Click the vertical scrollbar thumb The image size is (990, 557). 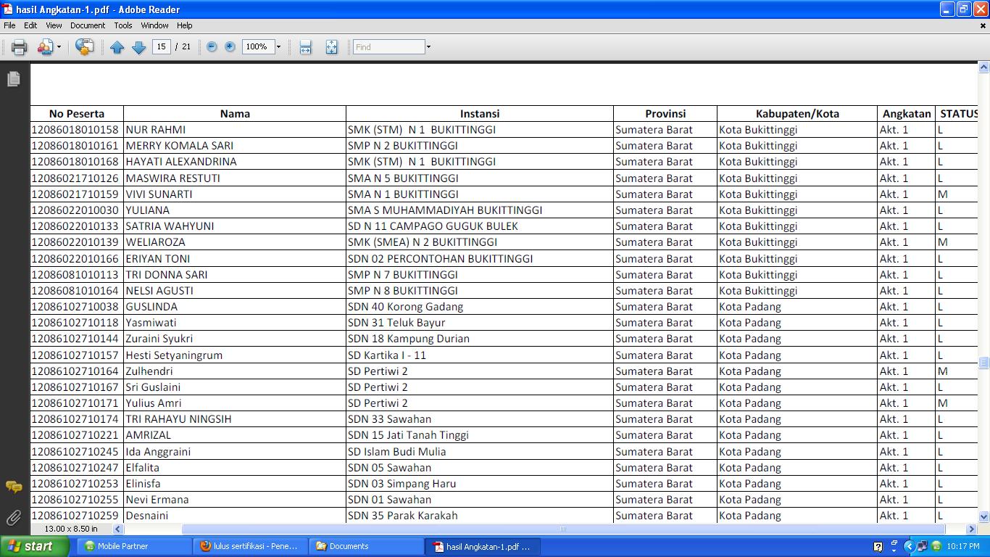coord(983,363)
